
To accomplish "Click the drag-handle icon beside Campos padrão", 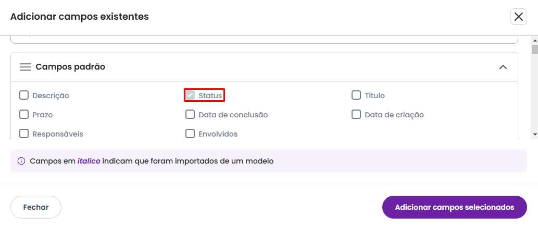I will 26,67.
